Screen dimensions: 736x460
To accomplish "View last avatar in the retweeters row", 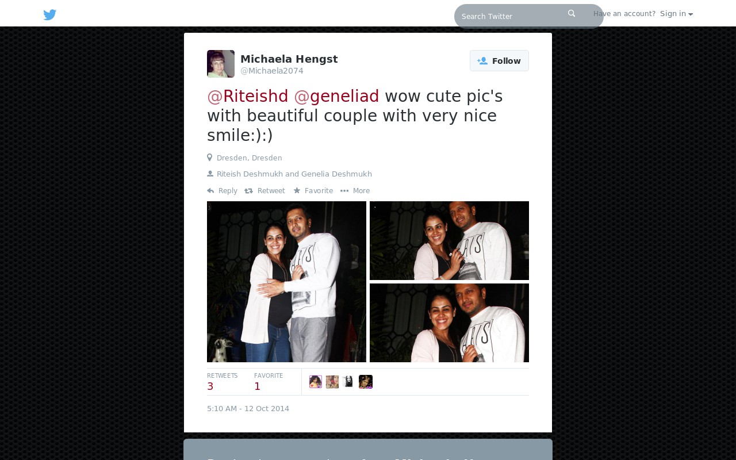I will click(x=366, y=382).
